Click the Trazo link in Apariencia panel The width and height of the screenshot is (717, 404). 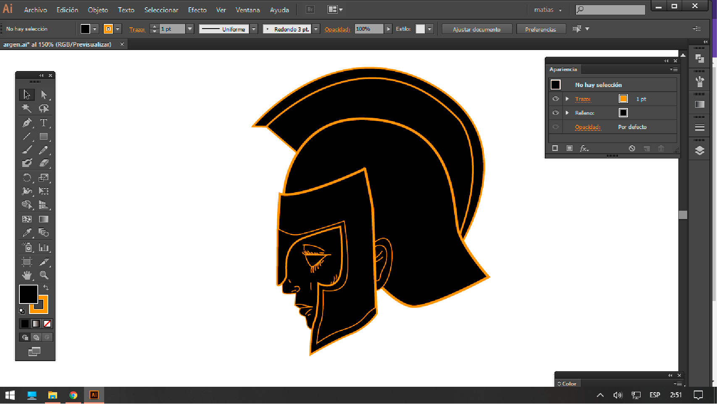point(583,99)
